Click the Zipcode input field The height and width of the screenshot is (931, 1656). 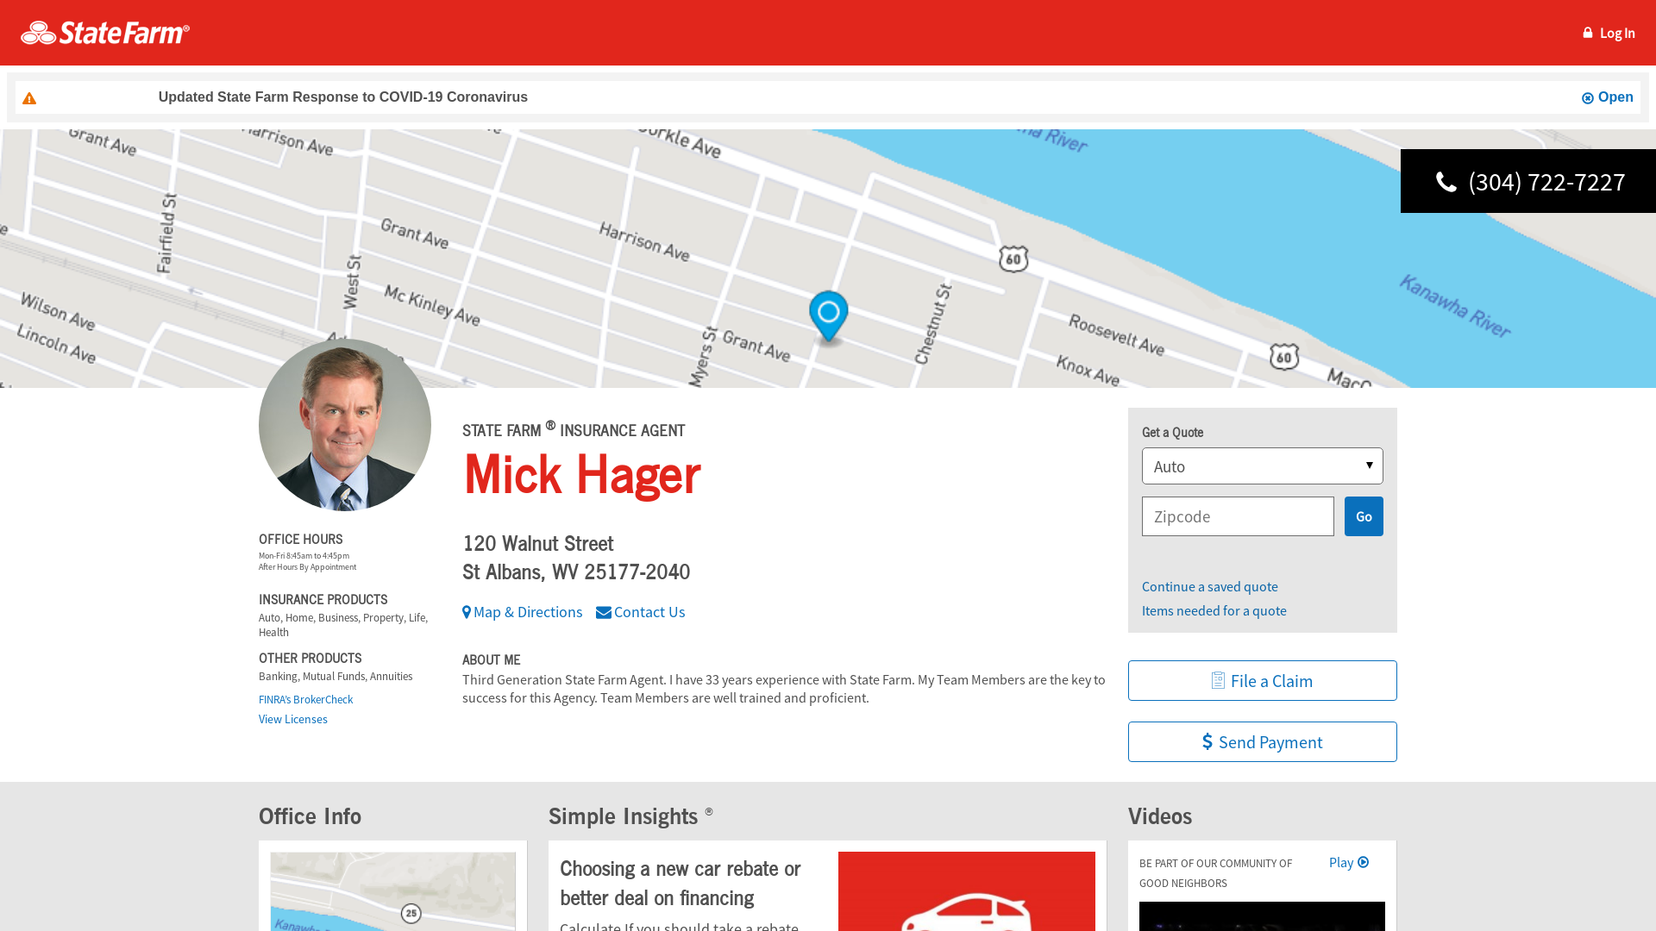pyautogui.click(x=1238, y=516)
